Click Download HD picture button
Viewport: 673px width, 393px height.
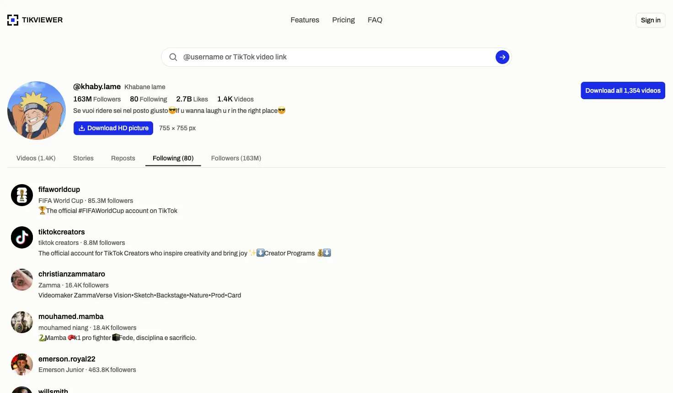[113, 128]
